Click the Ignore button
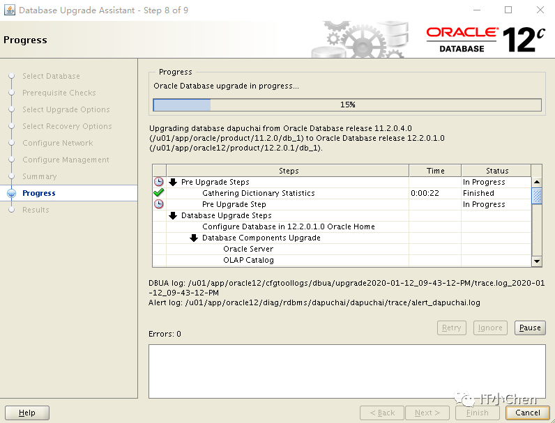This screenshot has width=555, height=423. click(490, 328)
